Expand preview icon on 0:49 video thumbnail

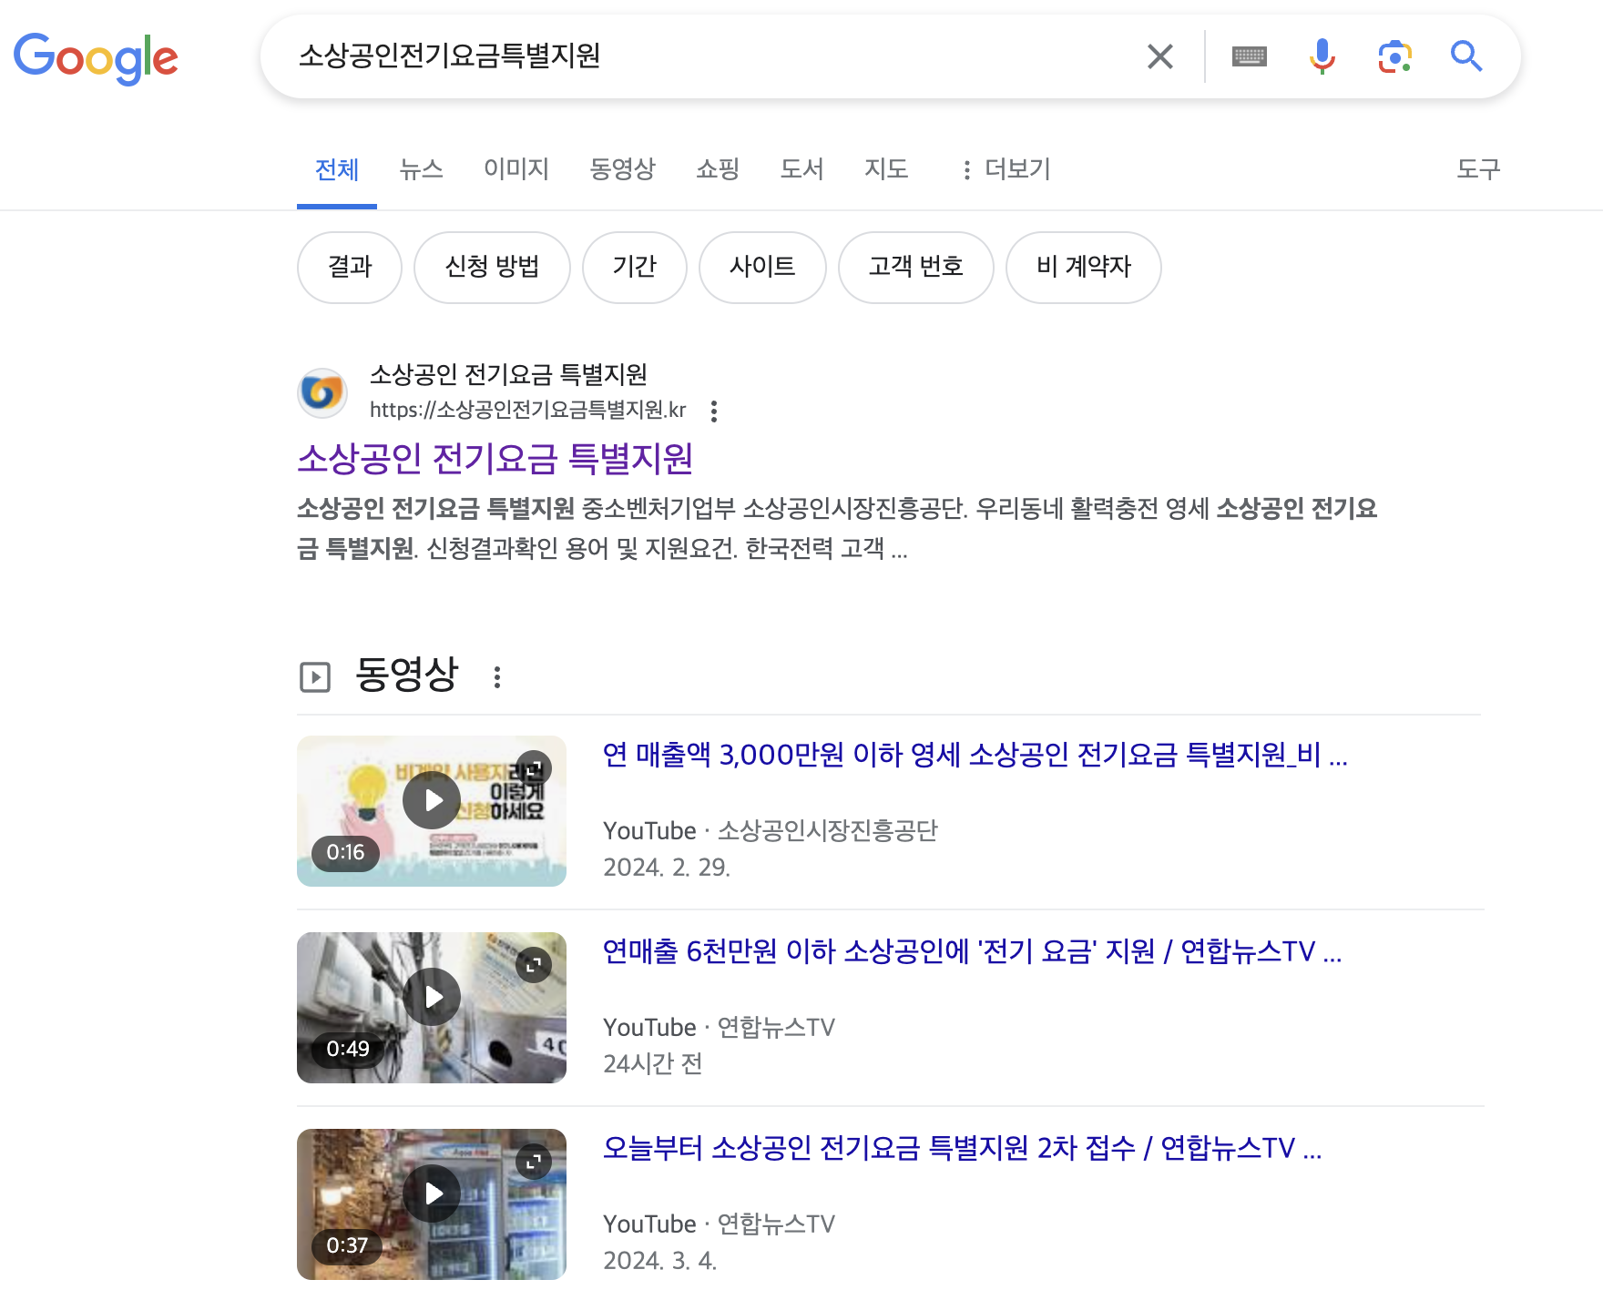pos(534,965)
